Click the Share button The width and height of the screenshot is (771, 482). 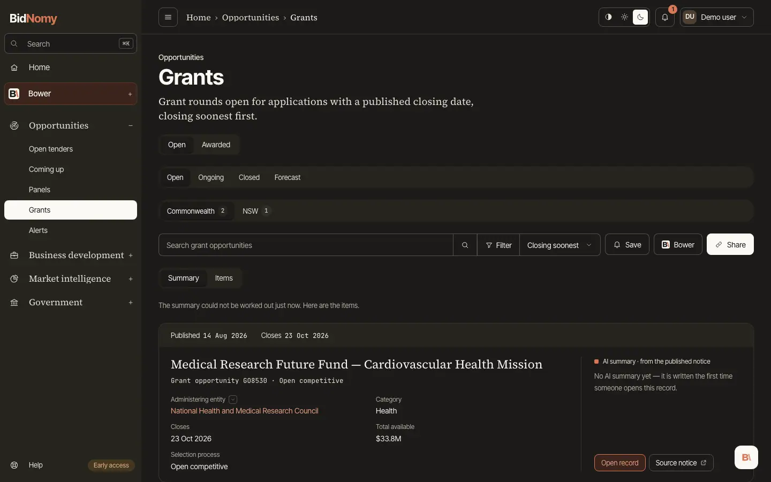[730, 244]
